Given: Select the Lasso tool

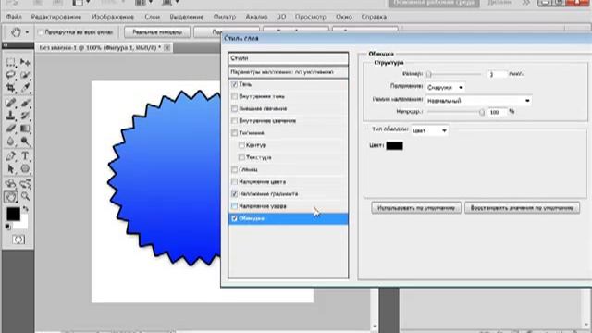Looking at the screenshot, I should [10, 75].
